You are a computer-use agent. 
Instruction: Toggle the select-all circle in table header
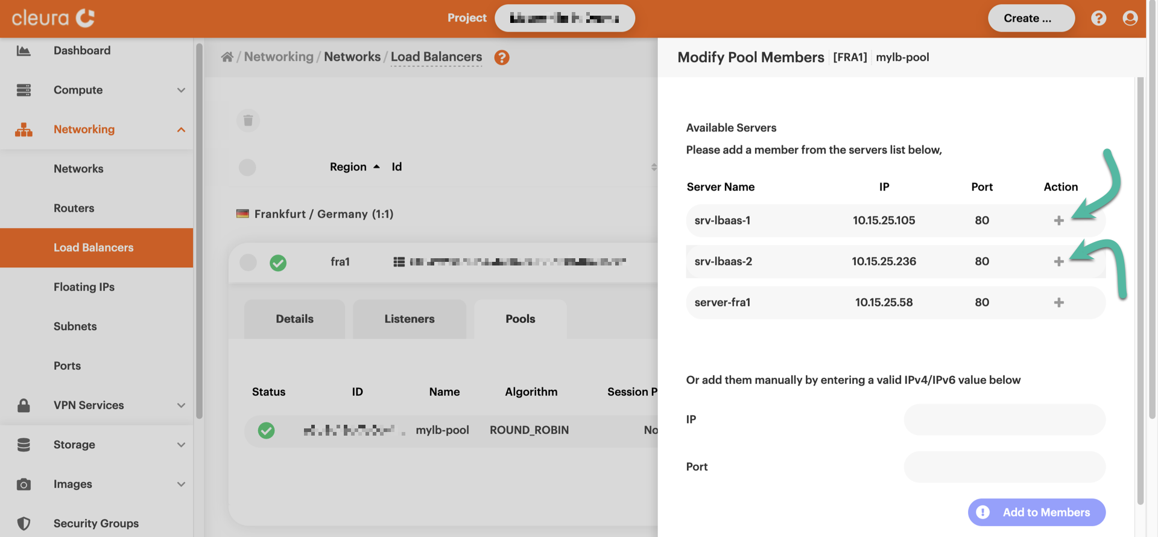(247, 167)
